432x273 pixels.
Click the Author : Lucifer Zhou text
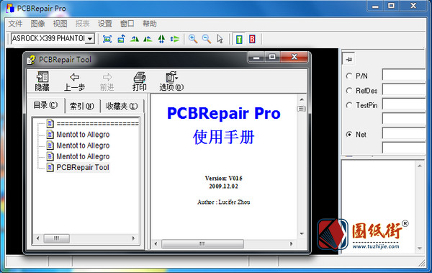pos(223,202)
